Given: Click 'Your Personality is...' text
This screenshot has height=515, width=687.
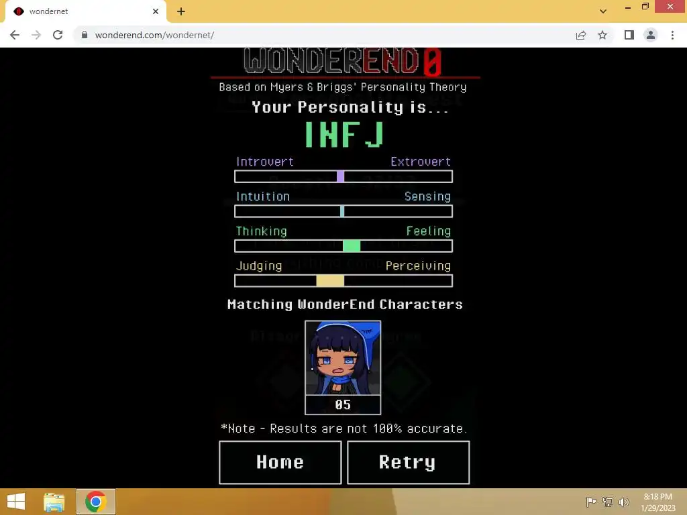Looking at the screenshot, I should pos(350,107).
